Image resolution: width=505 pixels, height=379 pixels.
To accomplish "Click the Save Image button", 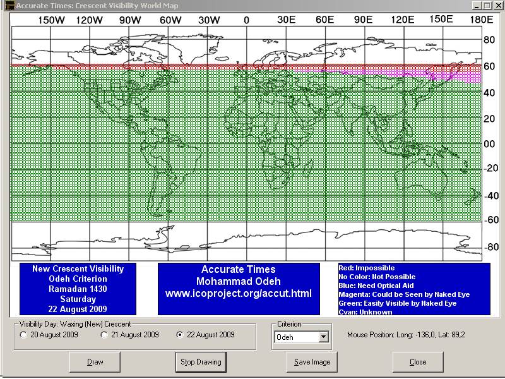I will tap(311, 362).
